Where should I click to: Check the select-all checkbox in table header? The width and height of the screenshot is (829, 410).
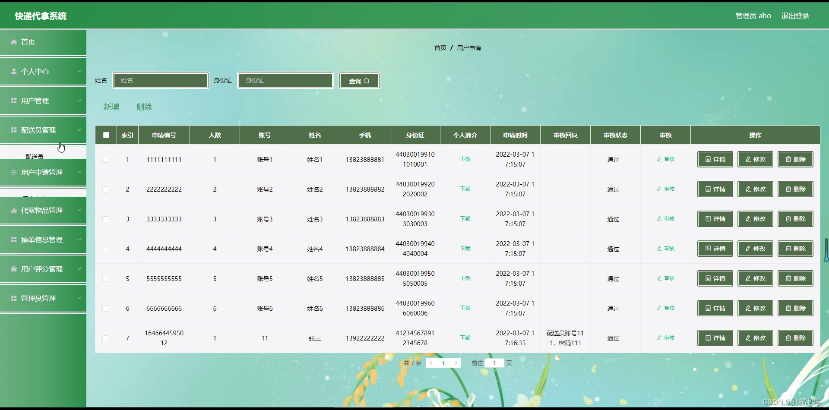click(106, 135)
